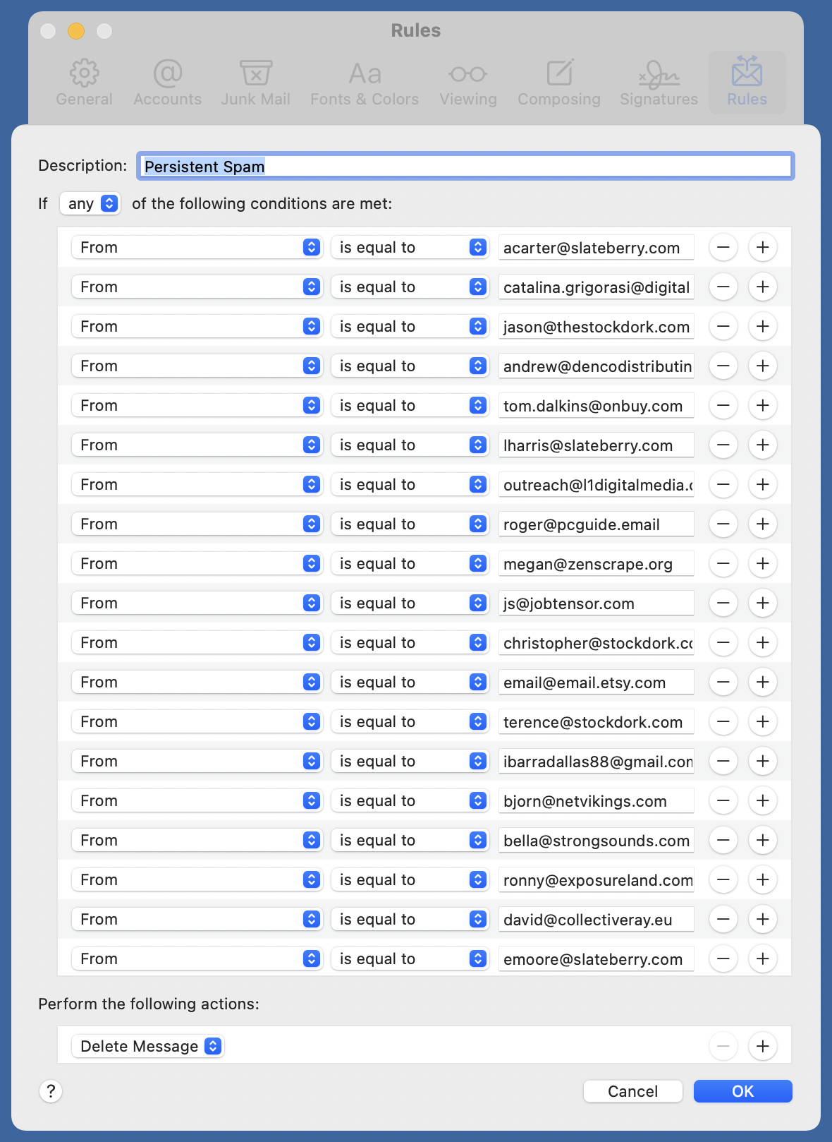Click OK to save the rule
This screenshot has width=832, height=1142.
point(742,1091)
